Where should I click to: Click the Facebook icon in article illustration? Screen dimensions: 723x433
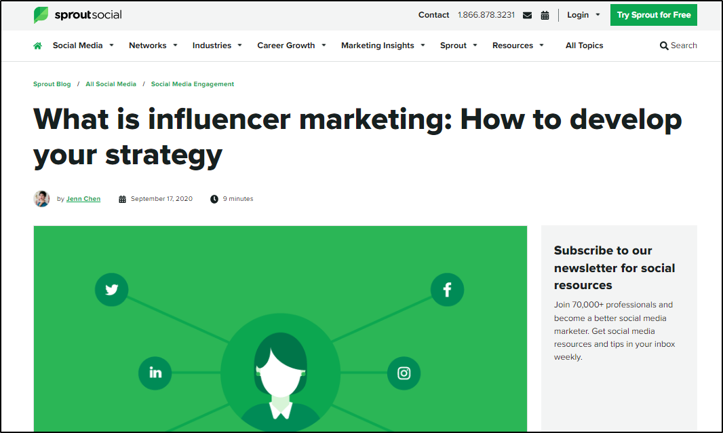point(447,290)
